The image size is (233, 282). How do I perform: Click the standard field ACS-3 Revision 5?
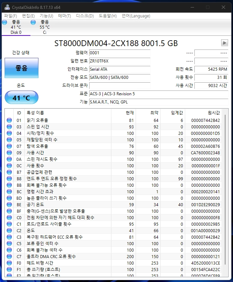[159, 94]
